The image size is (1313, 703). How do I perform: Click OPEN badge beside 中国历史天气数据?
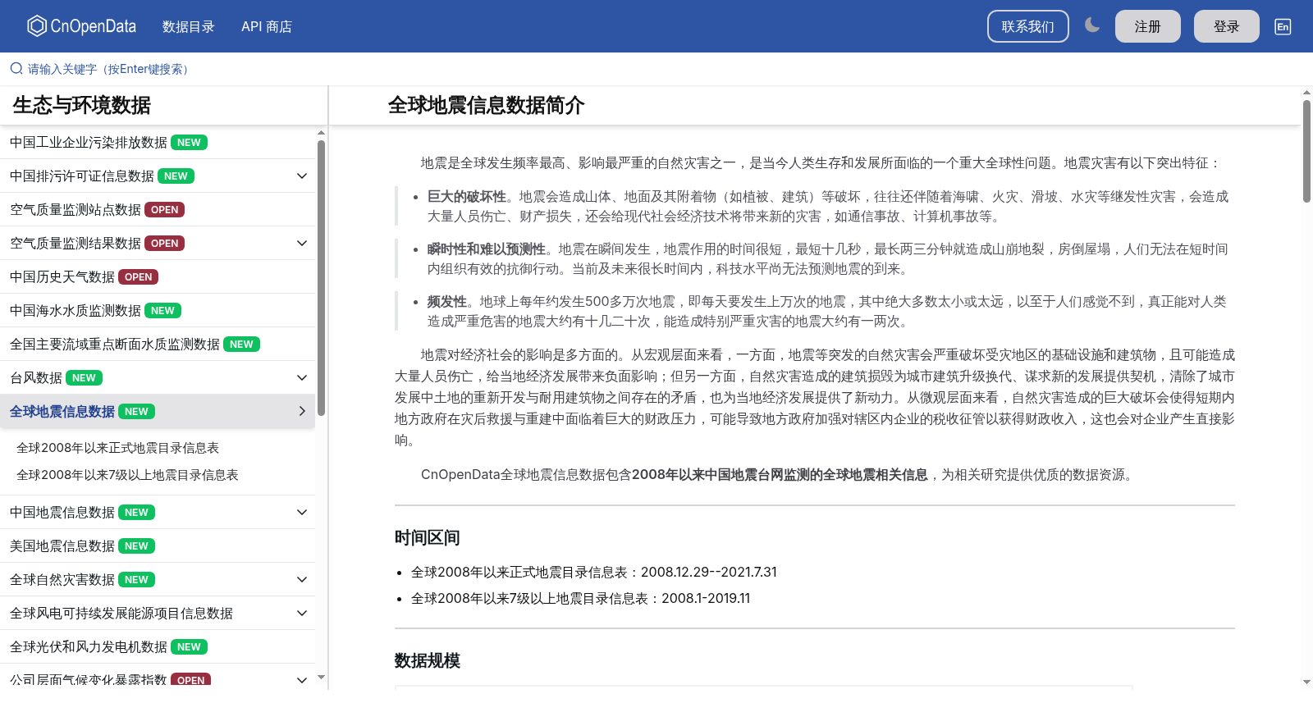tap(138, 277)
